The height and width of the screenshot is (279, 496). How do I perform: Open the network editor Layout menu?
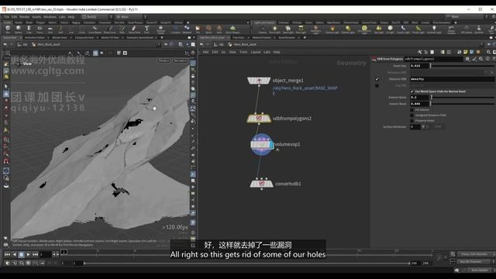pos(256,52)
